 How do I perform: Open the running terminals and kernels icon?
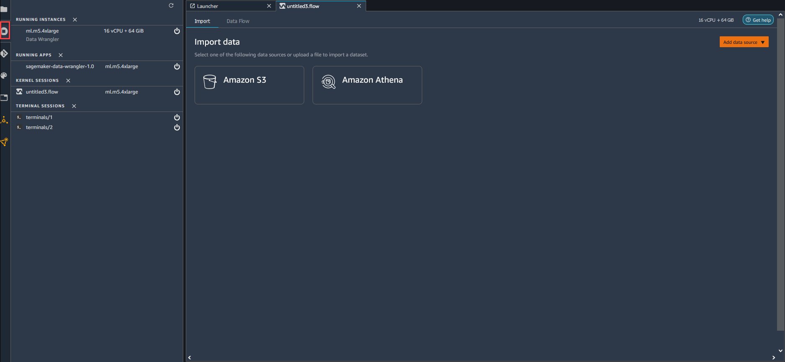tap(5, 31)
